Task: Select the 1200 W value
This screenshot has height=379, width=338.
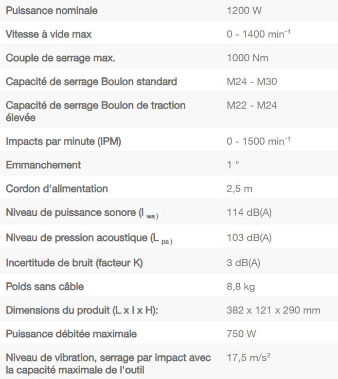Action: click(244, 10)
